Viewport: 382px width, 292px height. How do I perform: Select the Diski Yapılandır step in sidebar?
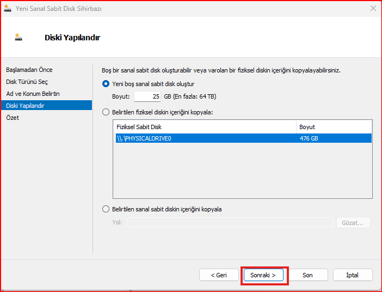pyautogui.click(x=25, y=106)
